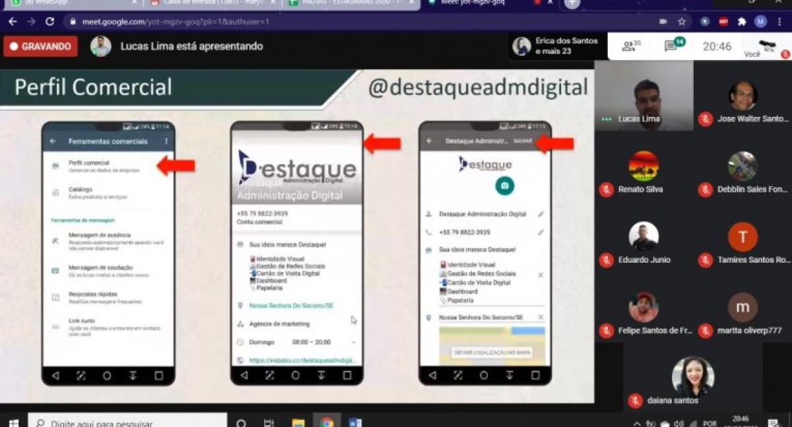Close the Meet tab
The image size is (792, 427).
tap(550, 3)
